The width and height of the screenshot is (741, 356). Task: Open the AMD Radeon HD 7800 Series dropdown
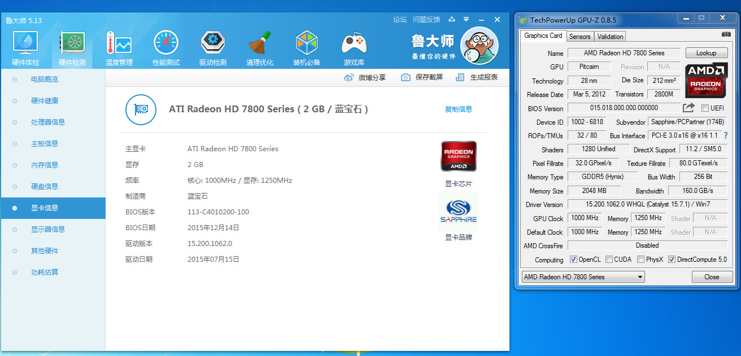point(582,277)
